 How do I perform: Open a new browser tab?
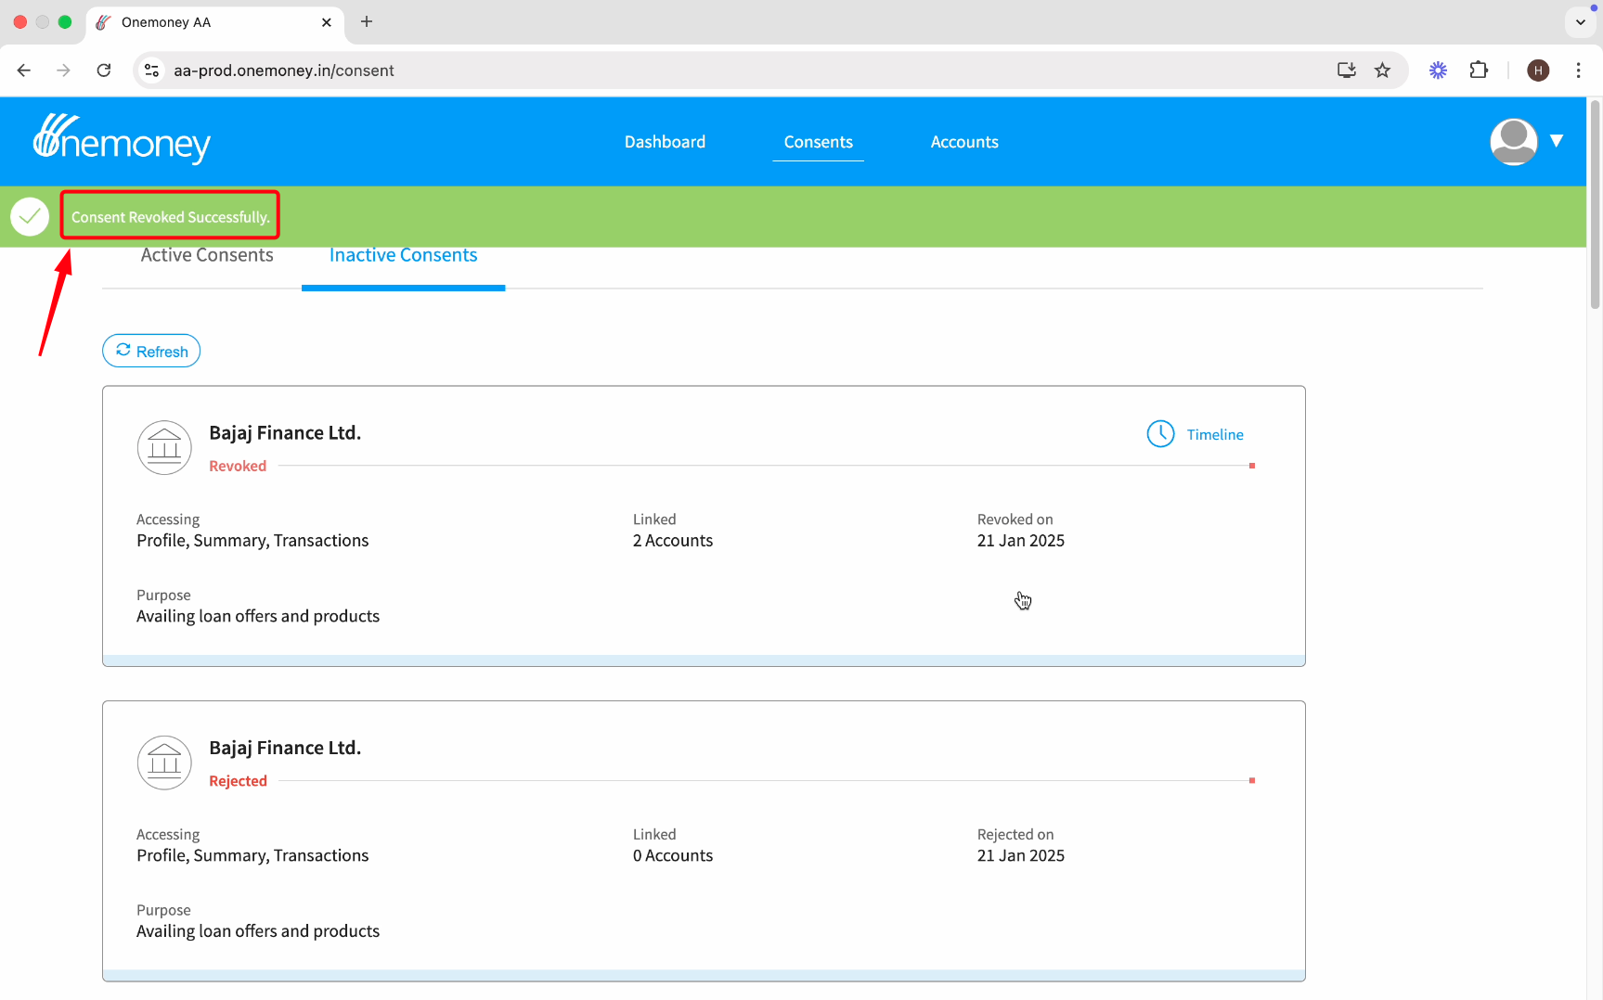tap(367, 21)
